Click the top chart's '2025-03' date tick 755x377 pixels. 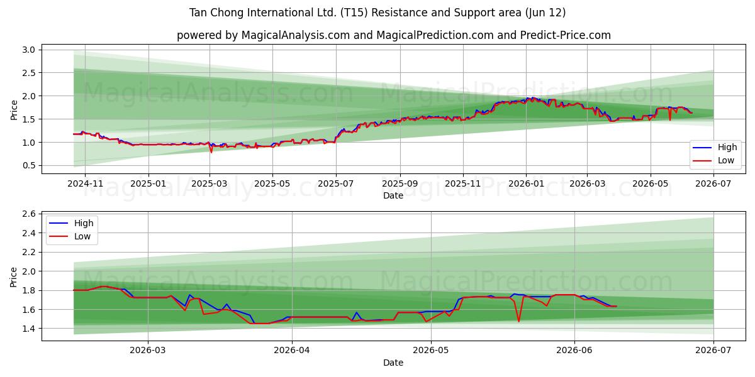(210, 185)
